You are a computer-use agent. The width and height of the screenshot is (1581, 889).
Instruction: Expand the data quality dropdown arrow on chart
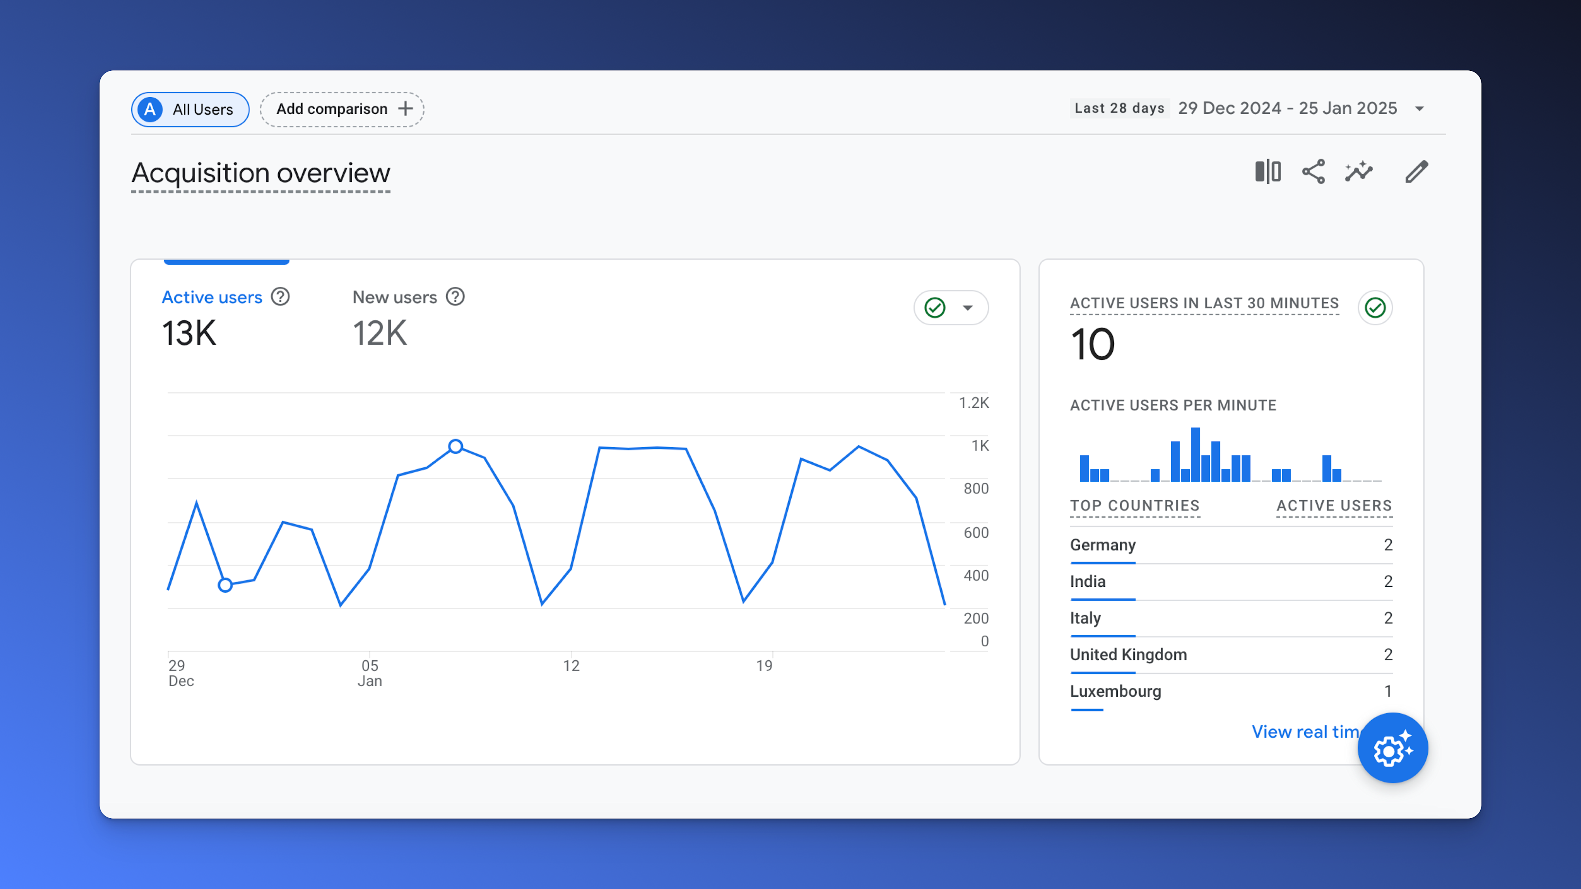click(x=967, y=307)
